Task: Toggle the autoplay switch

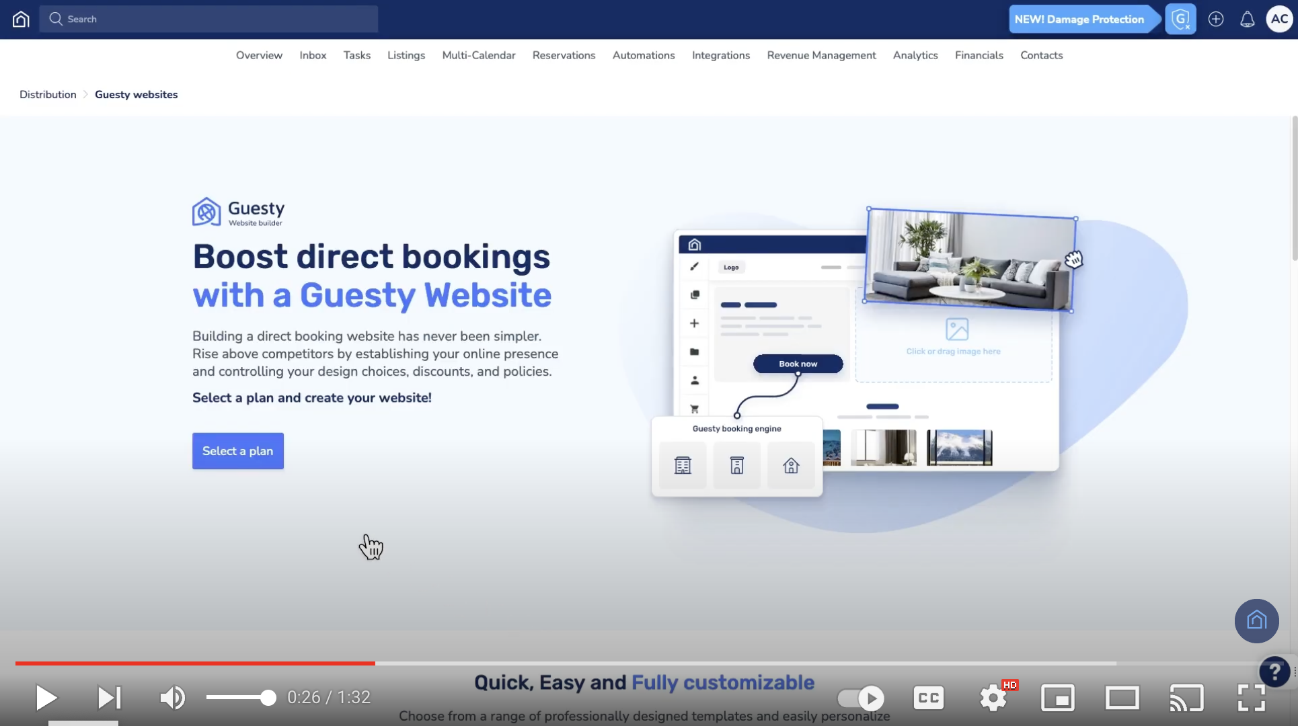Action: [x=861, y=698]
